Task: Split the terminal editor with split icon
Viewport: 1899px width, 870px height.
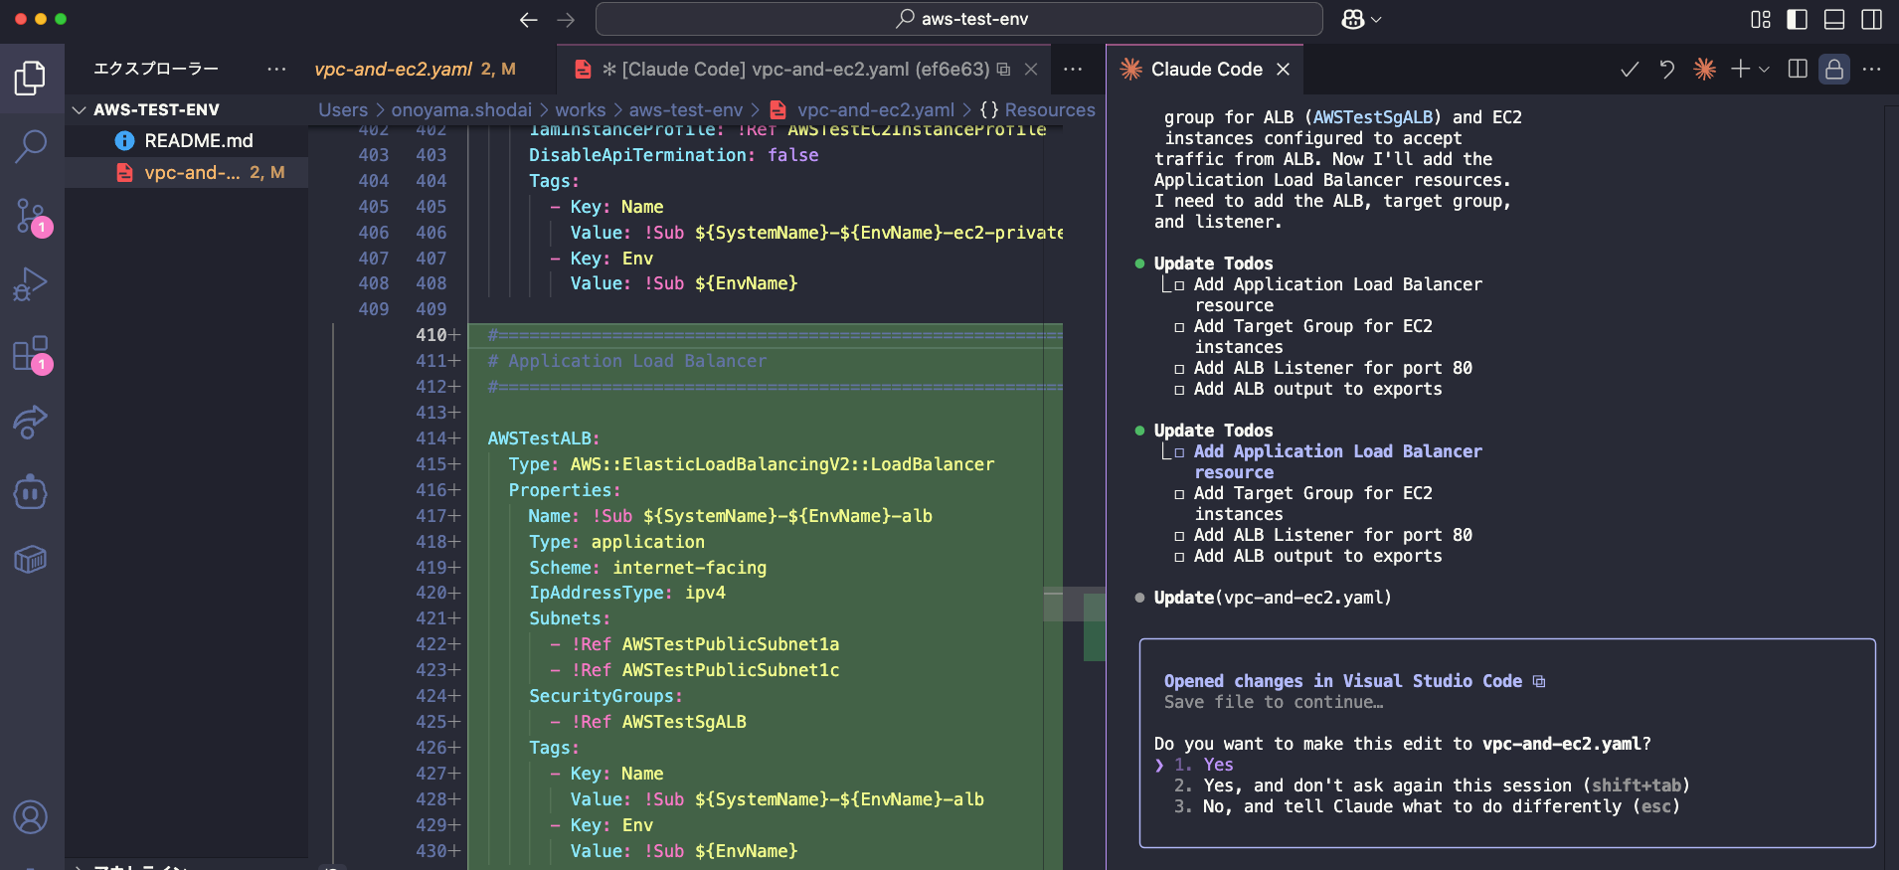Action: pos(1798,70)
